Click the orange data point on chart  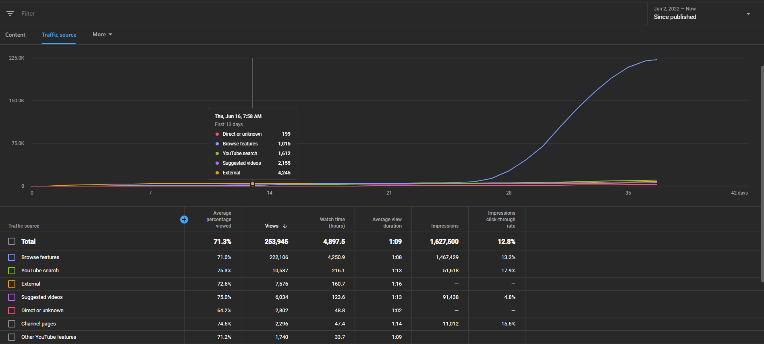253,184
